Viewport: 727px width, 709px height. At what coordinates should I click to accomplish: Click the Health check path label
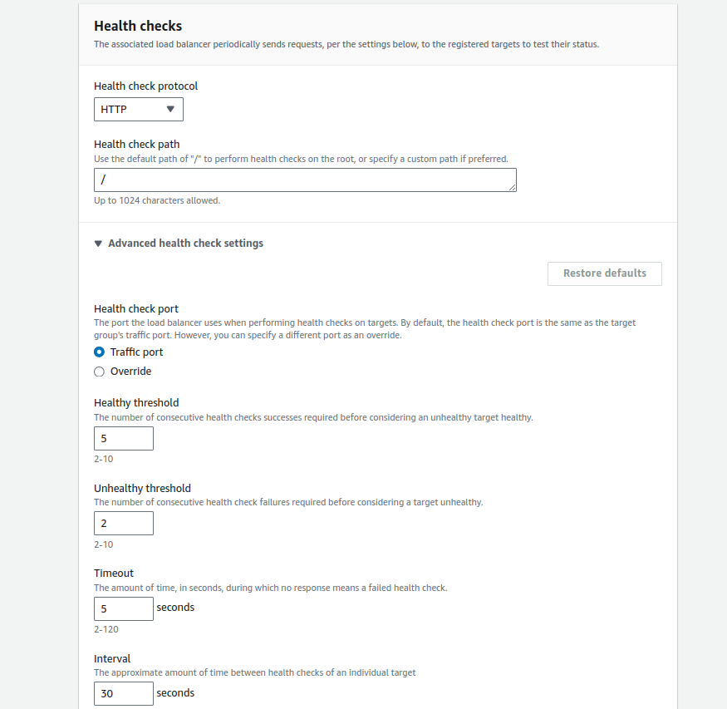click(x=136, y=144)
